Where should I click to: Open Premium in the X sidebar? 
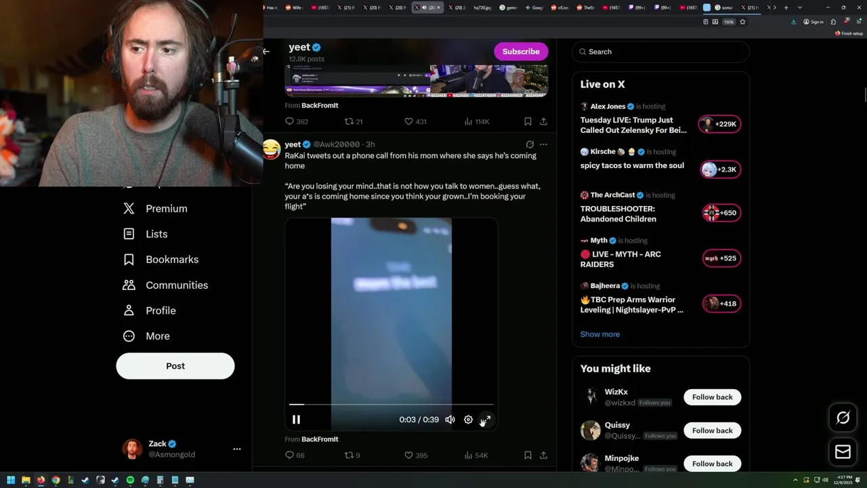[155, 209]
